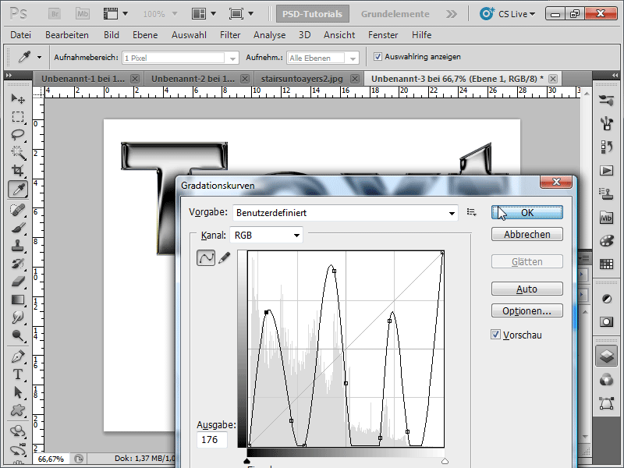The image size is (624, 468).
Task: Open the Ansicht menu
Action: pos(339,35)
